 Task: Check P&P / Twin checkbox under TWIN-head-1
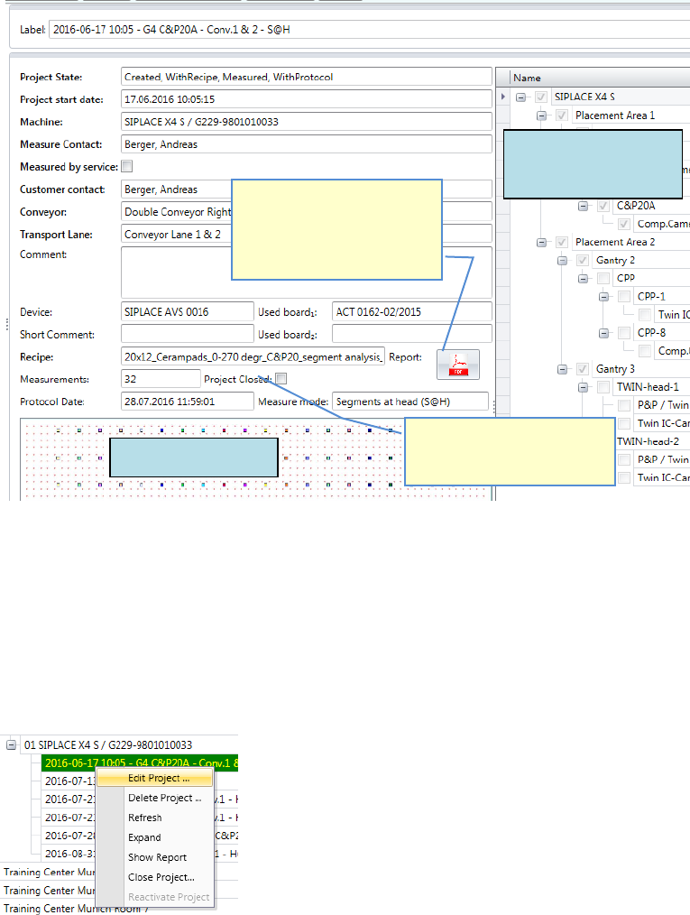(x=624, y=405)
